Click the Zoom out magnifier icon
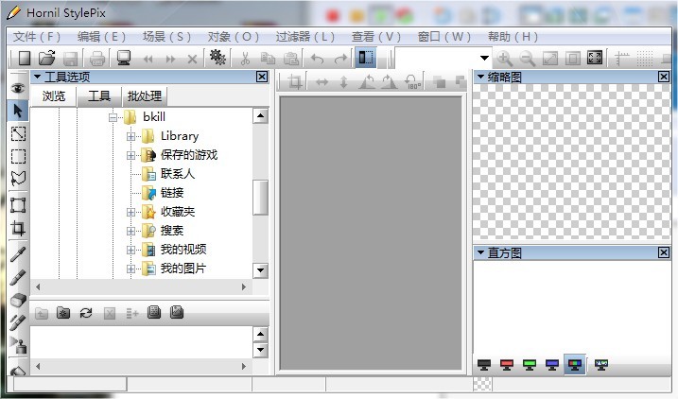This screenshot has width=678, height=399. [x=527, y=59]
